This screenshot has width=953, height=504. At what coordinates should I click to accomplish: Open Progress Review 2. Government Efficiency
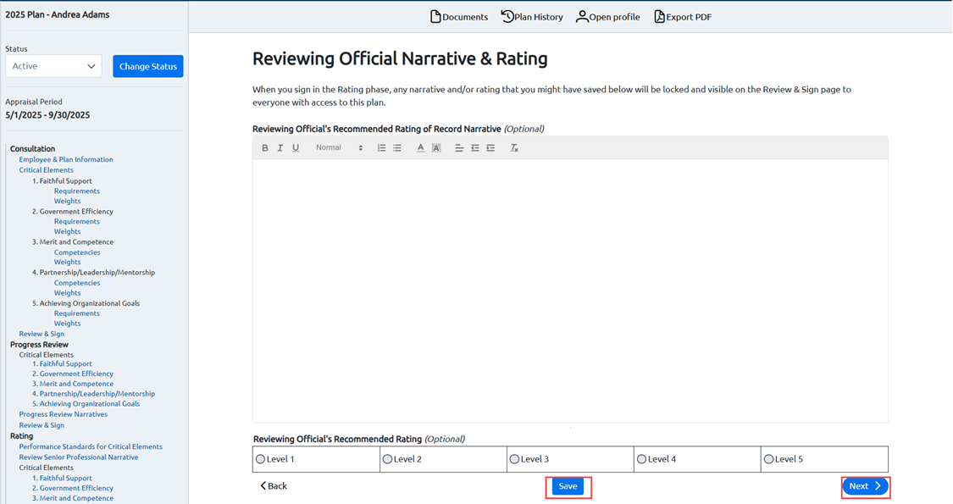[x=72, y=374]
